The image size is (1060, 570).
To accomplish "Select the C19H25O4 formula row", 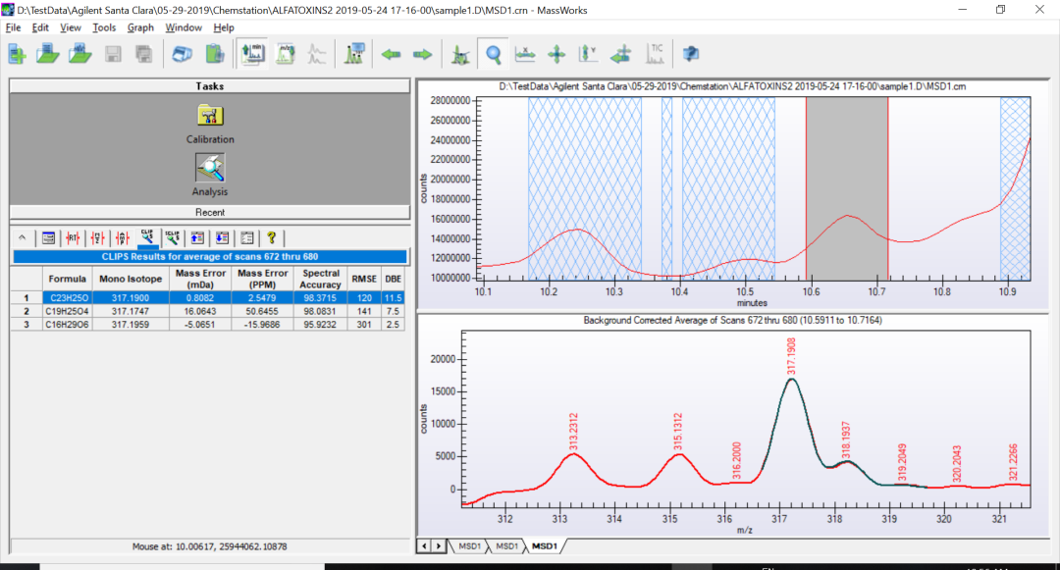I will click(69, 310).
